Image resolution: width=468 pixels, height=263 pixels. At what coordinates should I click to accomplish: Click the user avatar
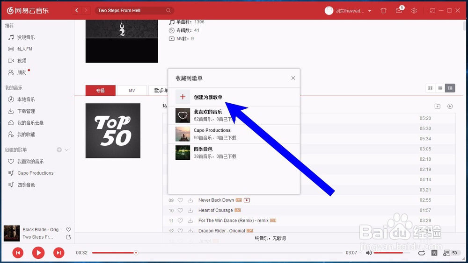tap(329, 11)
